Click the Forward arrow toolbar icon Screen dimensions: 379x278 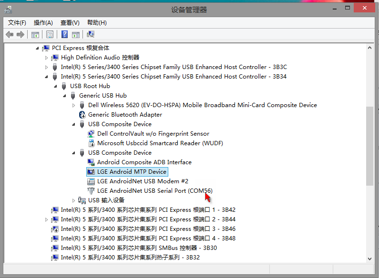coord(20,34)
